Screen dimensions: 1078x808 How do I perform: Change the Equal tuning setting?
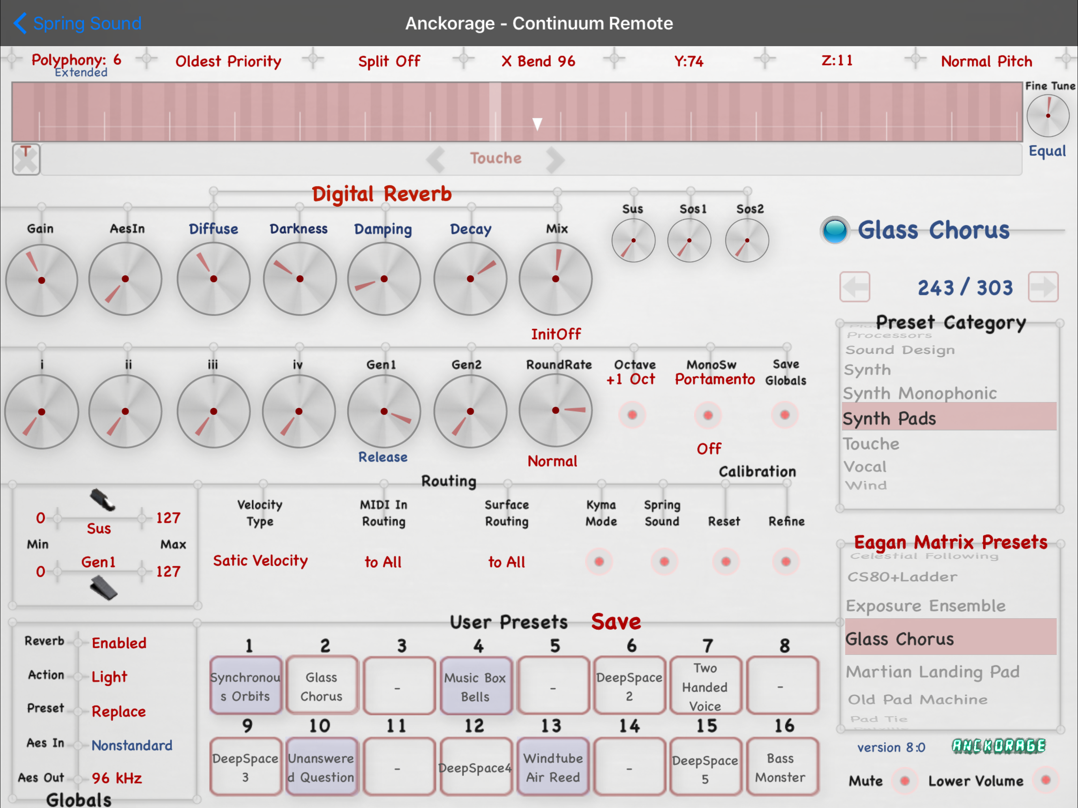(1047, 151)
